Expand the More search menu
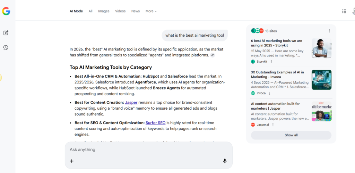This screenshot has height=173, width=355. [151, 11]
